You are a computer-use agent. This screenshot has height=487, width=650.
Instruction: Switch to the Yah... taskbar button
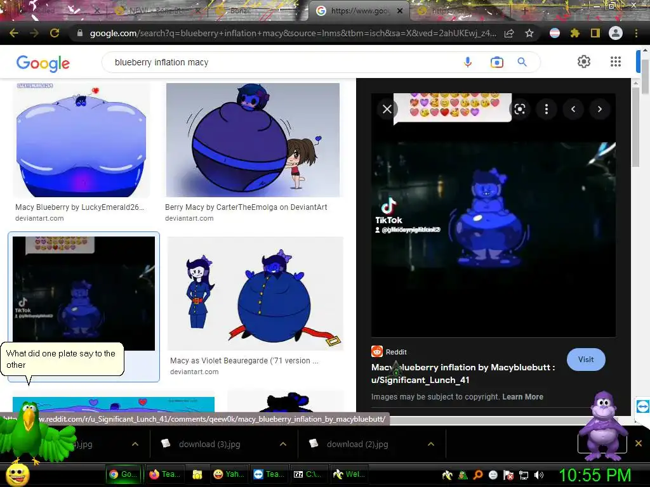229,474
